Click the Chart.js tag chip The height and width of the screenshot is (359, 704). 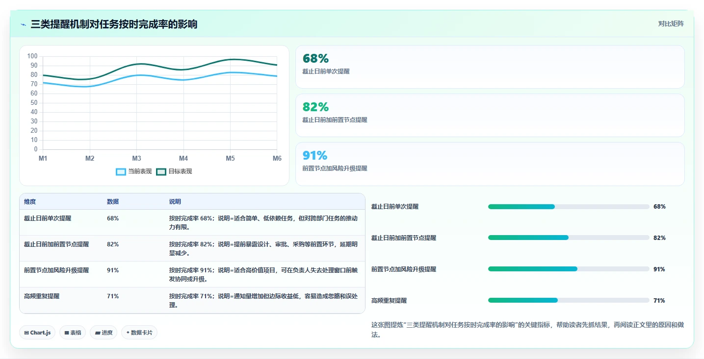click(x=38, y=333)
